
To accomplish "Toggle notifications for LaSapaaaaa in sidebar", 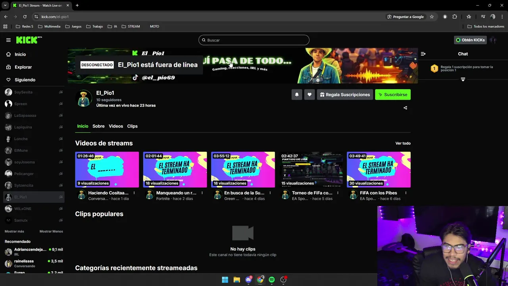I will point(61,116).
